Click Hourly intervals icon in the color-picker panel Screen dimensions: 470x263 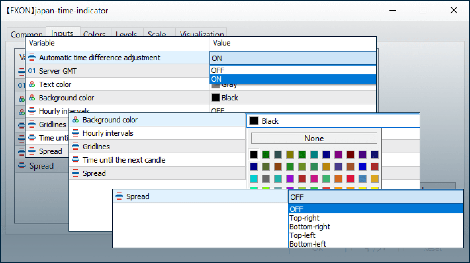[76, 133]
